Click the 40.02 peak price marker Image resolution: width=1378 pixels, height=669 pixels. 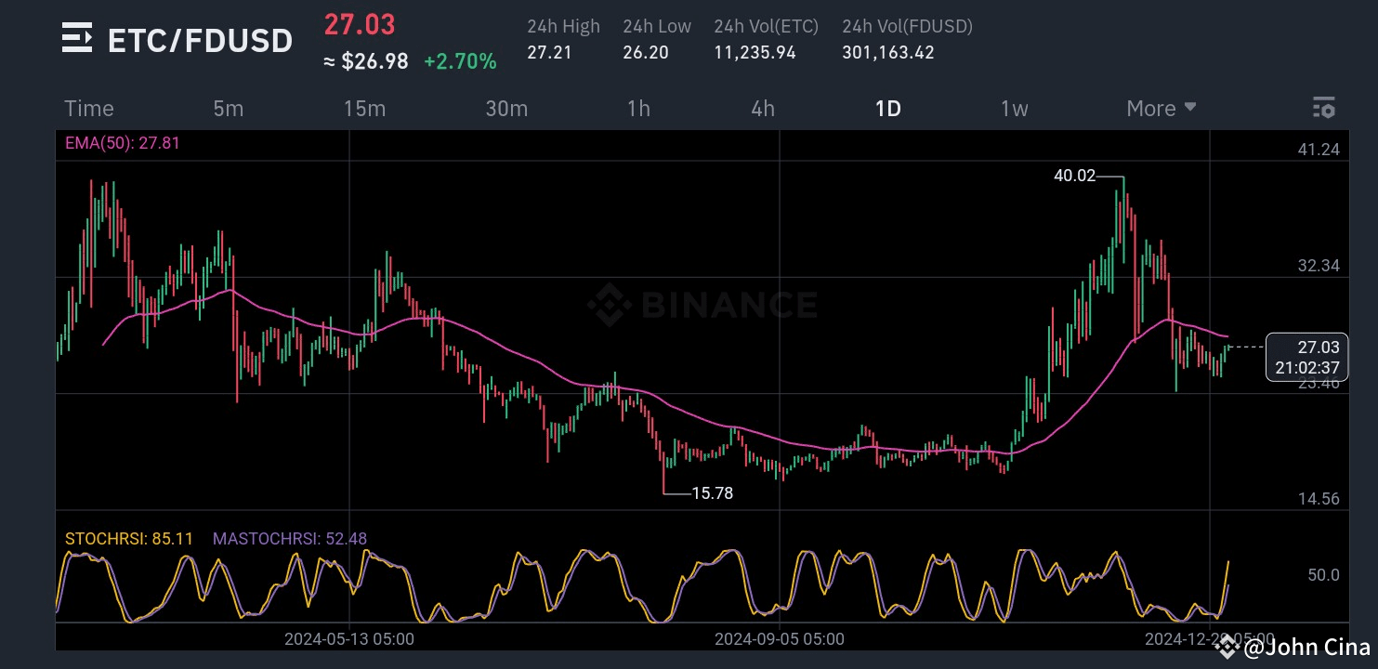[x=1074, y=177]
